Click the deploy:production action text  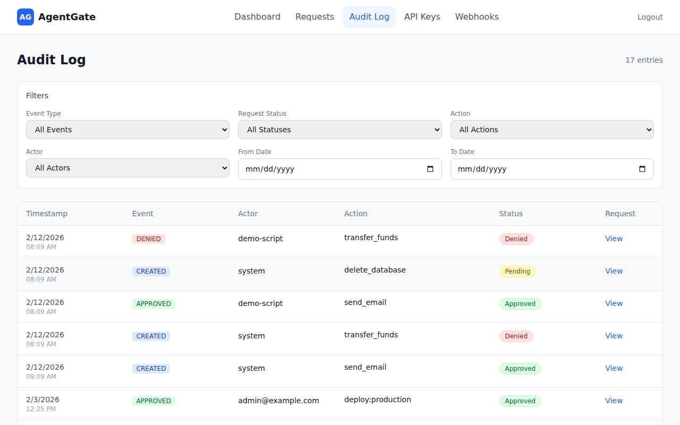tap(378, 399)
